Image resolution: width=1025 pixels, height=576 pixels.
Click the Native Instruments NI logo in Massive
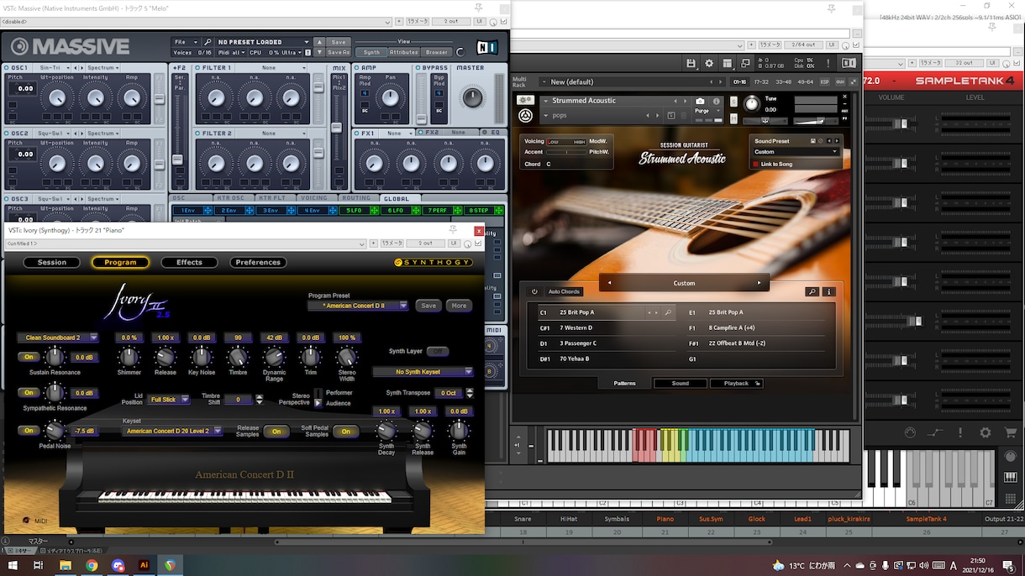[486, 47]
